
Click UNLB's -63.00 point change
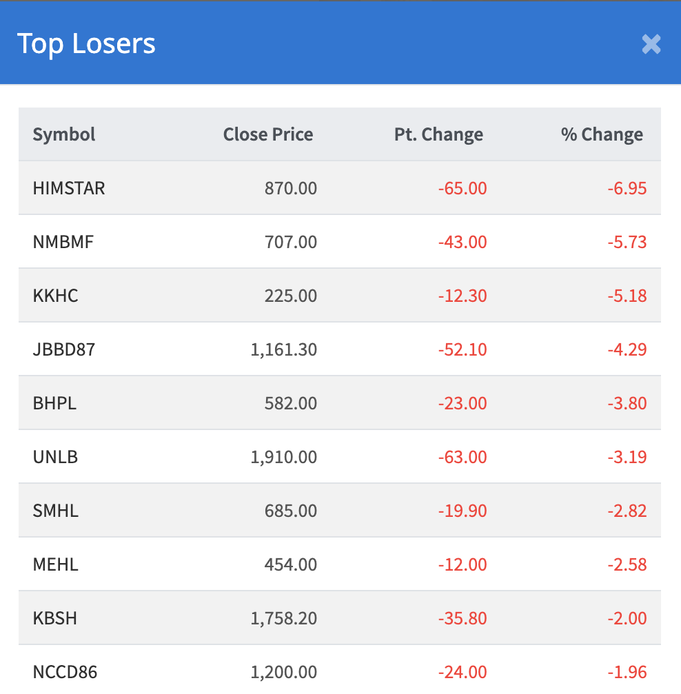pyautogui.click(x=463, y=457)
